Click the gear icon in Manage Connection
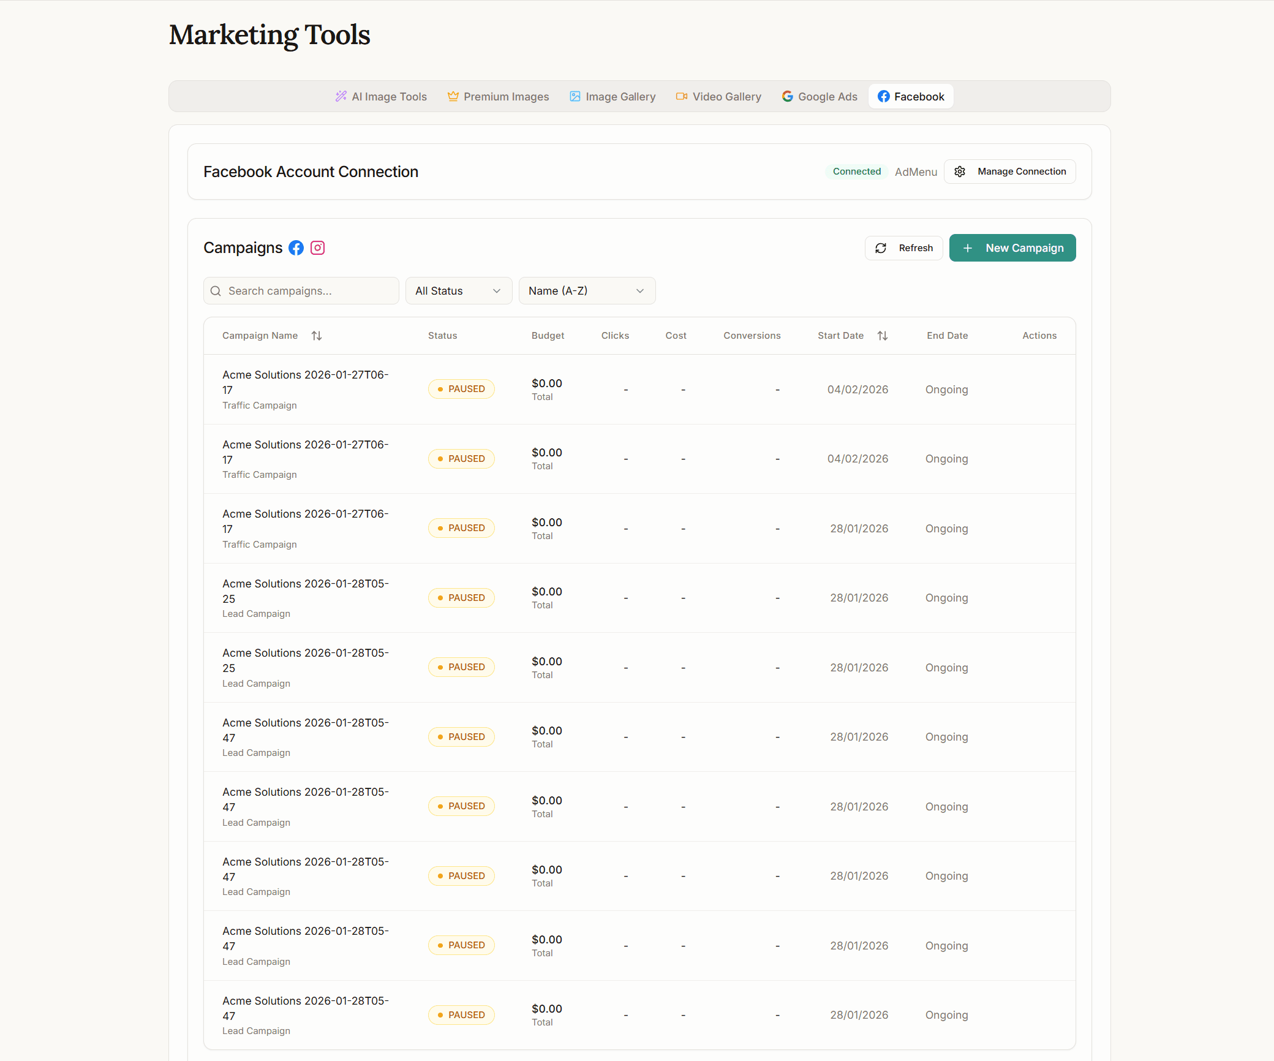 tap(960, 172)
